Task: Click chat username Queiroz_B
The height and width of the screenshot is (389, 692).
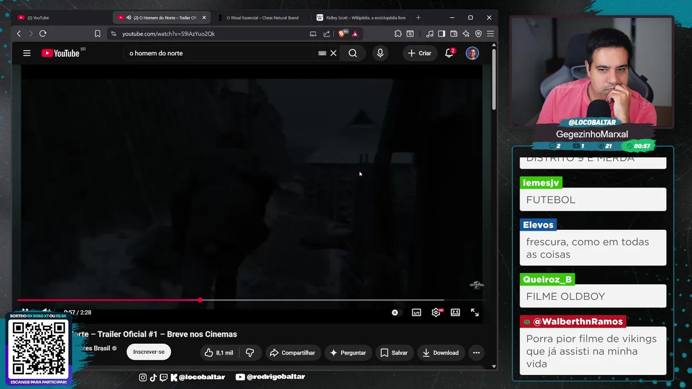Action: pos(547,279)
